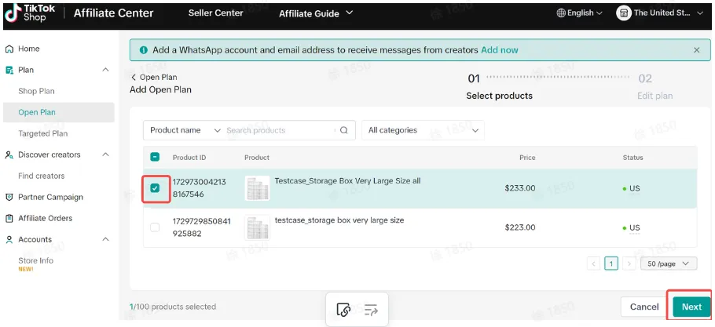Collapse the Discover creators section
Screen dimensions: 715x327
click(x=105, y=154)
